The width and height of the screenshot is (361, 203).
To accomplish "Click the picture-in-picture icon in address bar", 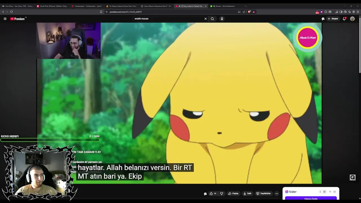I will click(x=239, y=12).
